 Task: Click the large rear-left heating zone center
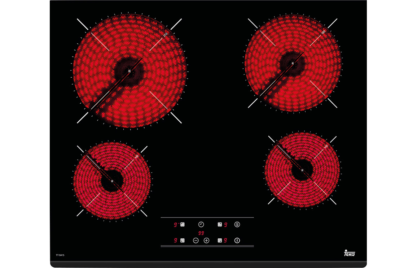[130, 71]
